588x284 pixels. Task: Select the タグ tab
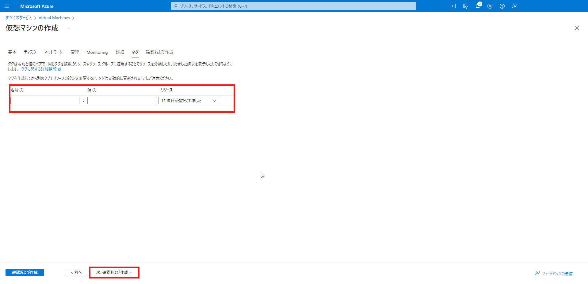click(x=135, y=52)
